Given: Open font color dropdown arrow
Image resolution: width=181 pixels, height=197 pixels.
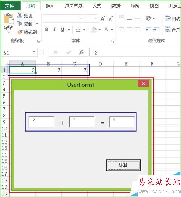Looking at the screenshot, I should (x=112, y=30).
